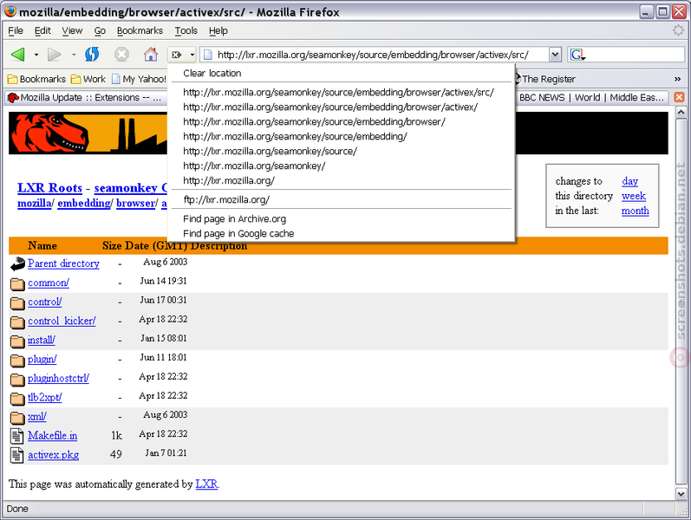The width and height of the screenshot is (691, 520).
Task: Switch to BBC NEWS World tab
Action: point(591,97)
